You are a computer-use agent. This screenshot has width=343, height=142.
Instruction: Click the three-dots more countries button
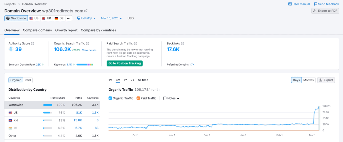click(x=69, y=18)
